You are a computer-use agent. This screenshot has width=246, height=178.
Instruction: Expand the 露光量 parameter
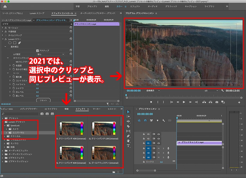[x=10, y=77]
